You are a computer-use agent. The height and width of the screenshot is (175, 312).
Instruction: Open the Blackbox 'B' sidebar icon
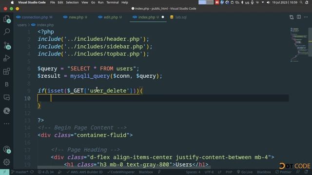click(7, 84)
